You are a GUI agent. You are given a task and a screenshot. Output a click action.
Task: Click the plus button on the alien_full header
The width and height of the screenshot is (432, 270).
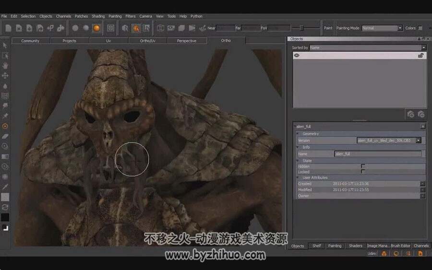click(422, 126)
